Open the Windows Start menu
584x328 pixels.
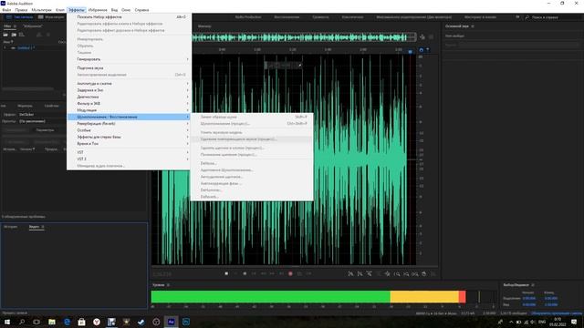(6, 322)
